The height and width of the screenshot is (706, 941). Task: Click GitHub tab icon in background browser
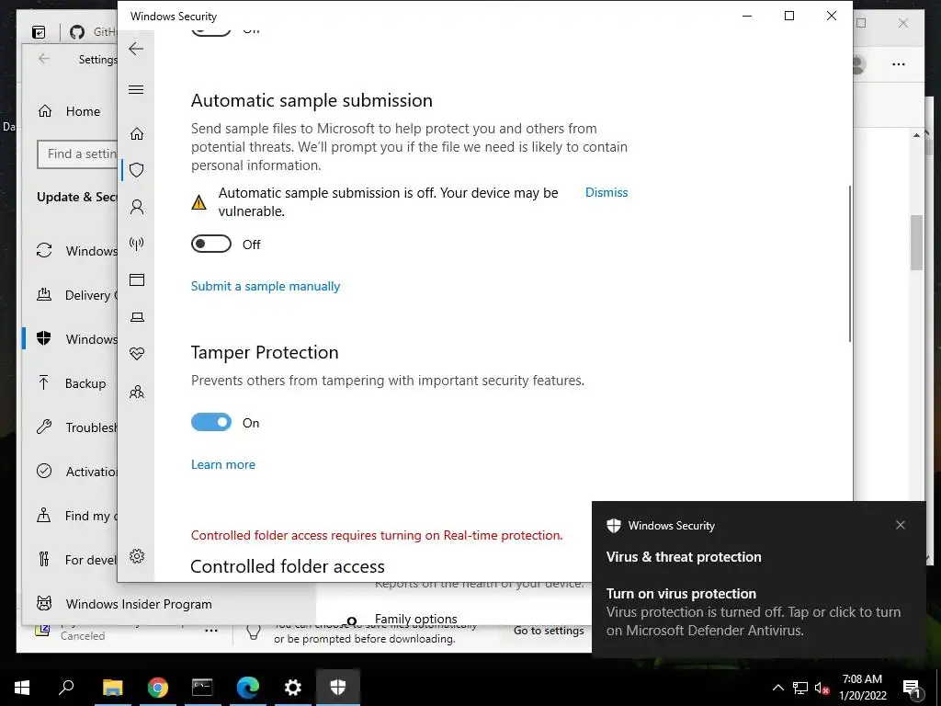[77, 32]
